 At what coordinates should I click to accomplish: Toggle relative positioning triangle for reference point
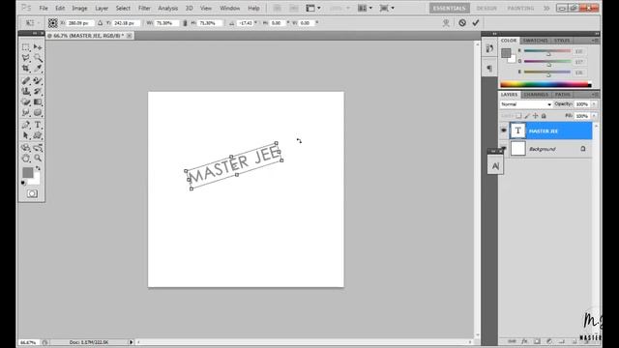[101, 23]
